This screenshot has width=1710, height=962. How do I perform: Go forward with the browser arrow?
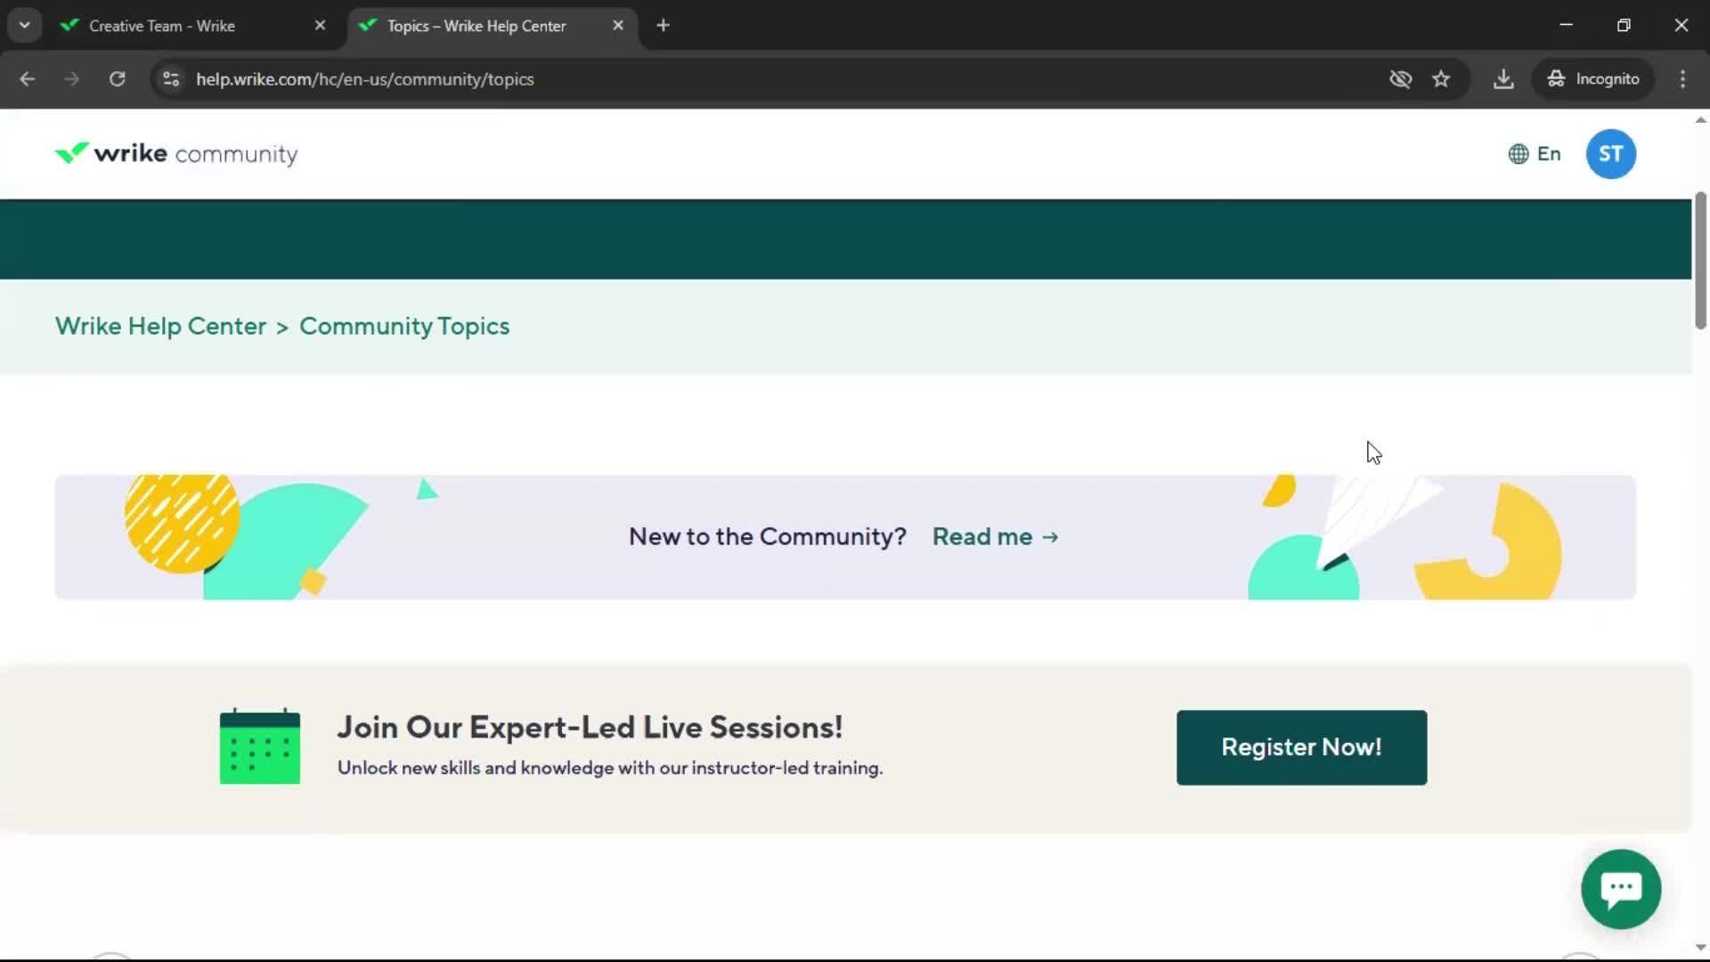(71, 79)
